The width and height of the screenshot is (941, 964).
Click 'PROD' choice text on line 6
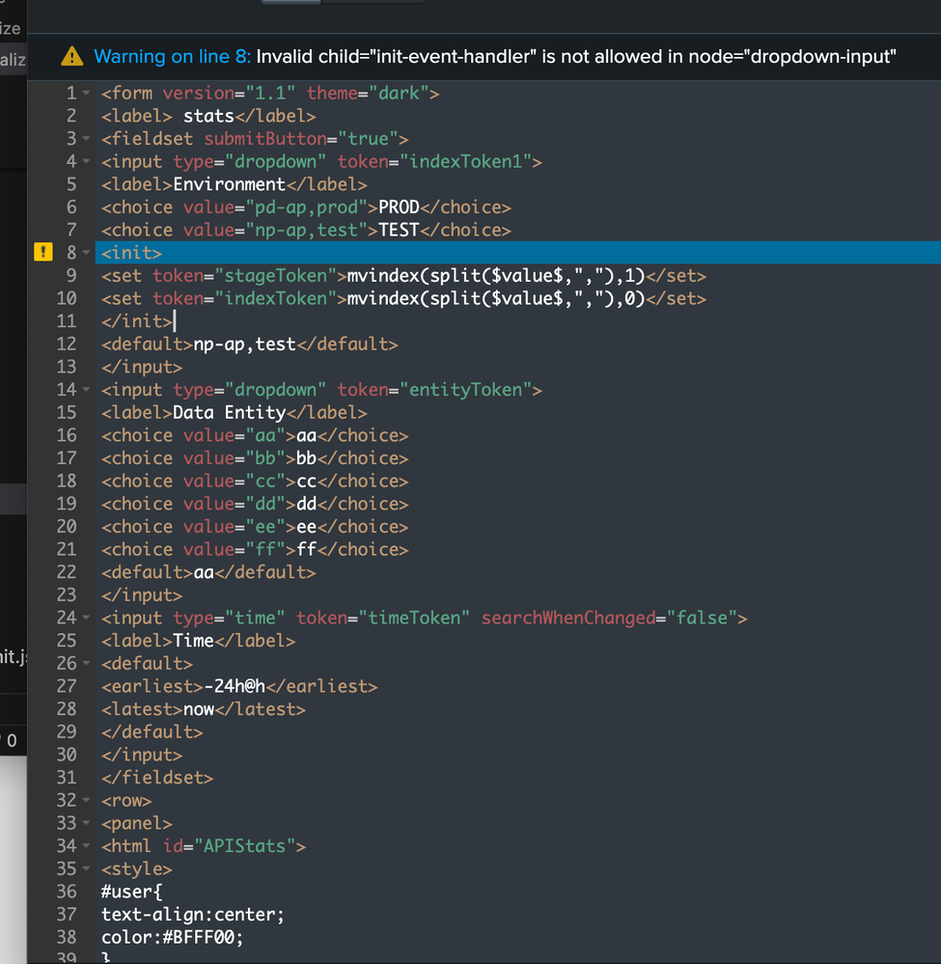(x=399, y=207)
